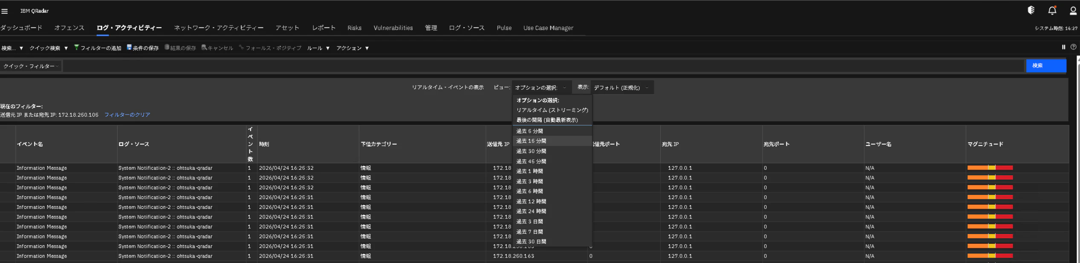1080x263 pixels.
Task: Click the pause streaming icon
Action: pyautogui.click(x=1063, y=47)
